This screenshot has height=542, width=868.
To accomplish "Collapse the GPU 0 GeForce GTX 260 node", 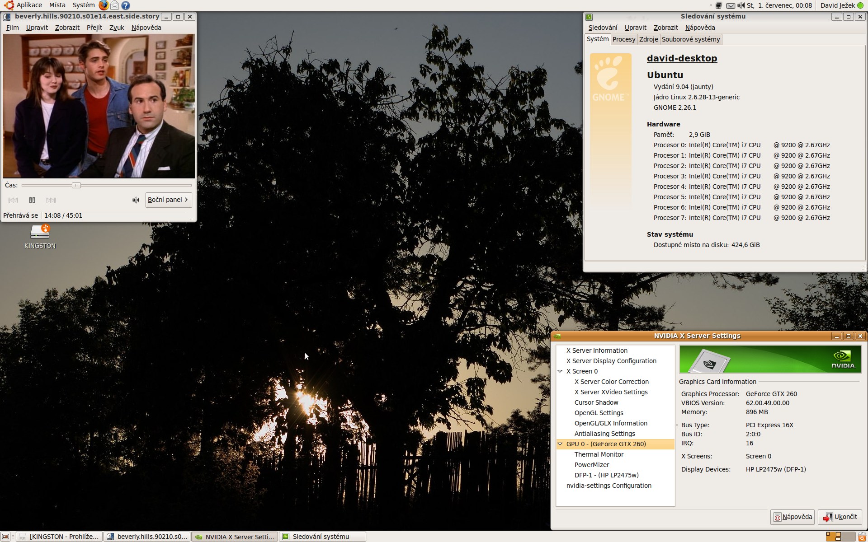I will [x=560, y=444].
